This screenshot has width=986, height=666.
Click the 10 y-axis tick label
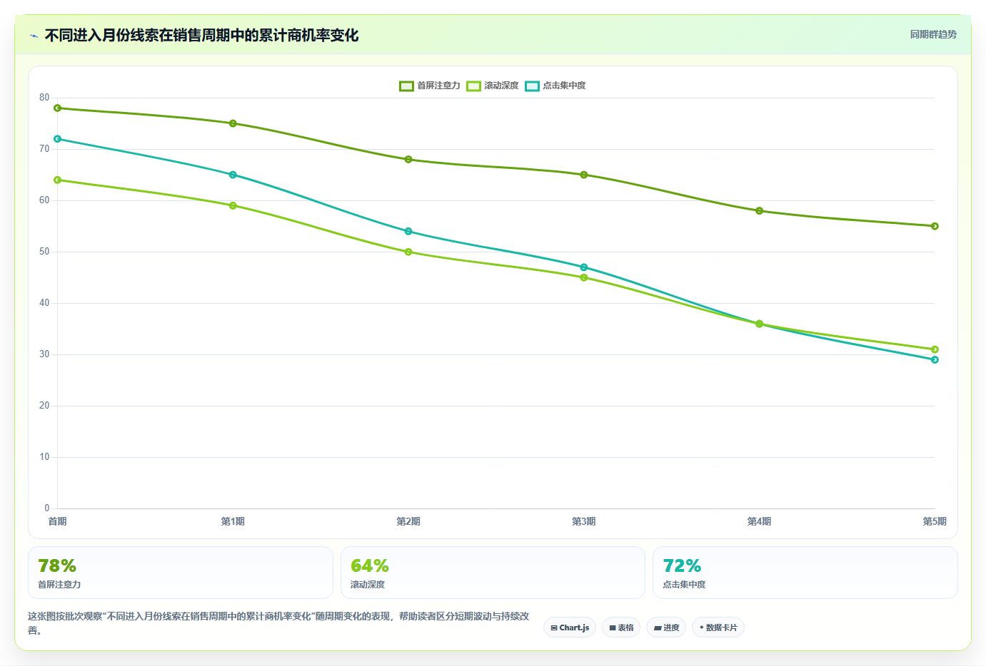tap(44, 457)
